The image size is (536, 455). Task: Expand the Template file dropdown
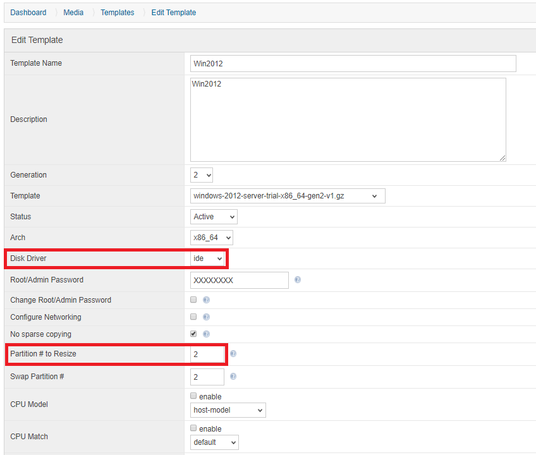[x=288, y=196]
